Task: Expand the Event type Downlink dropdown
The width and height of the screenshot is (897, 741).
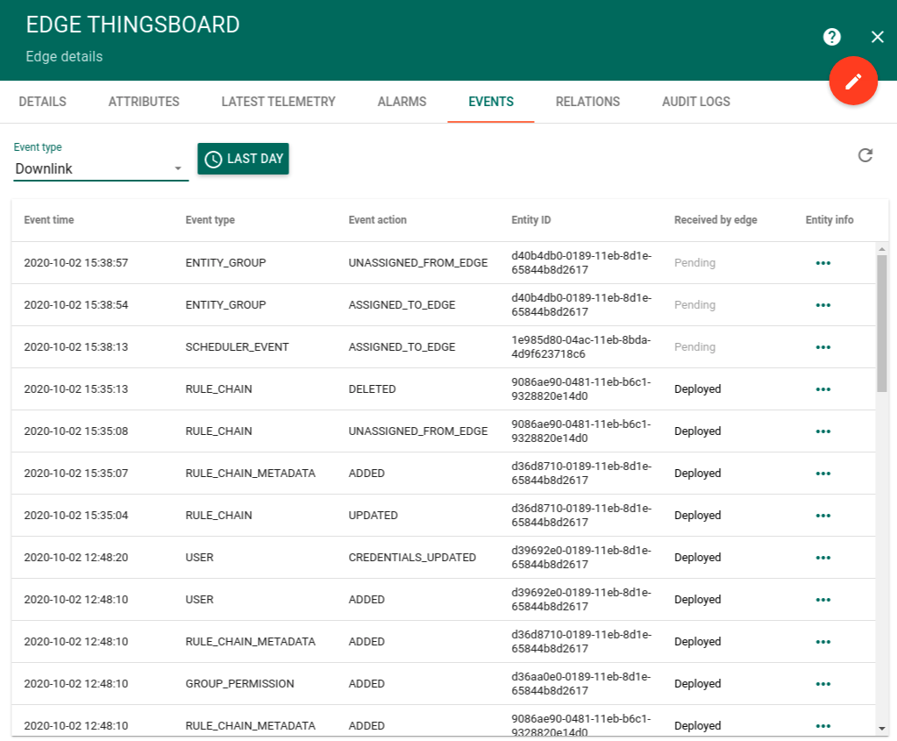Action: (x=101, y=168)
